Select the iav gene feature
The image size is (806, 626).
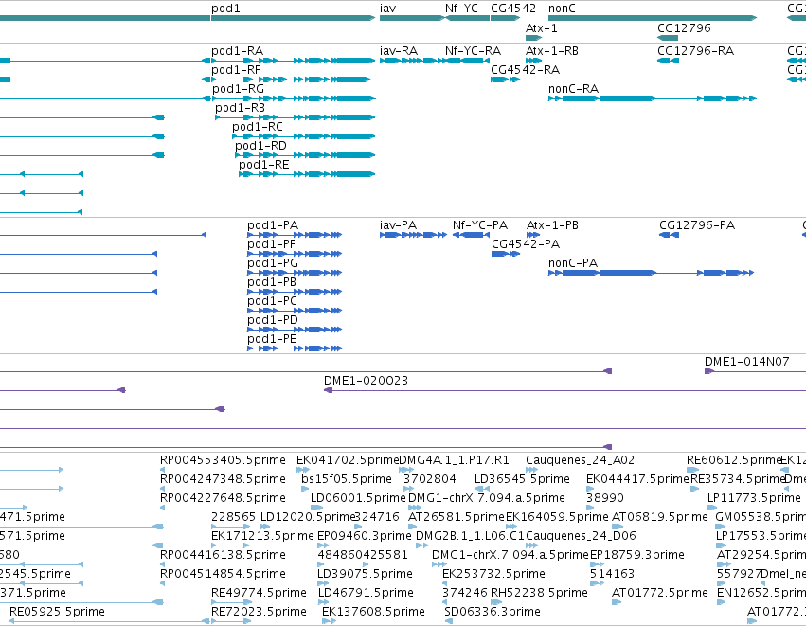(412, 18)
